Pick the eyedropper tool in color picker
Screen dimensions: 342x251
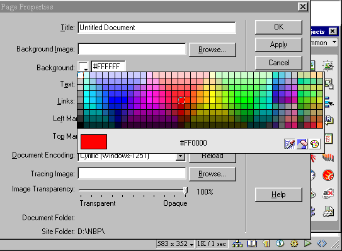[290, 144]
